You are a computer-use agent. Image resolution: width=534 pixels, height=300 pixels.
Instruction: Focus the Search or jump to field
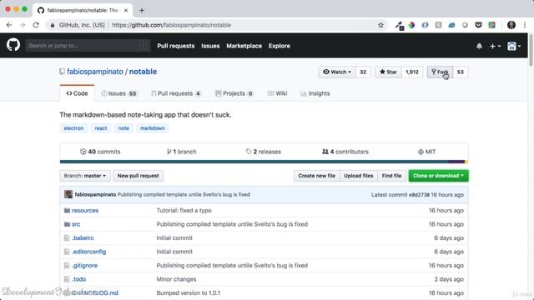coord(88,46)
